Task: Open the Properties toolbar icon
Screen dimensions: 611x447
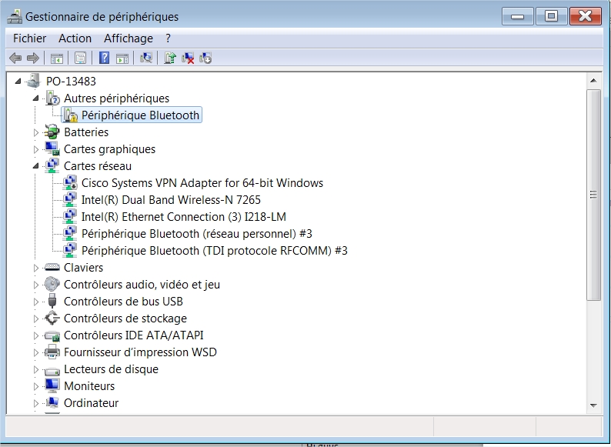Action: click(80, 58)
